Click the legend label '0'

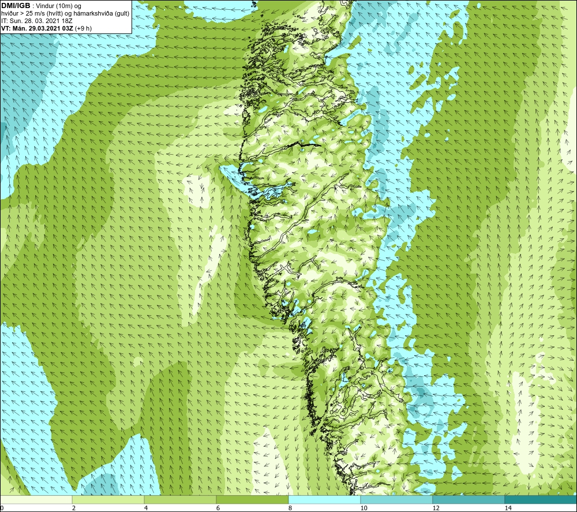coord(2,508)
